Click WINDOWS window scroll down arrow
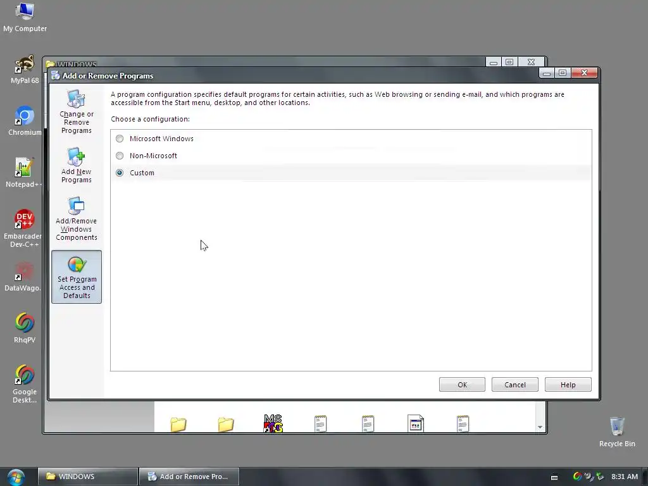This screenshot has width=648, height=486. pos(540,427)
